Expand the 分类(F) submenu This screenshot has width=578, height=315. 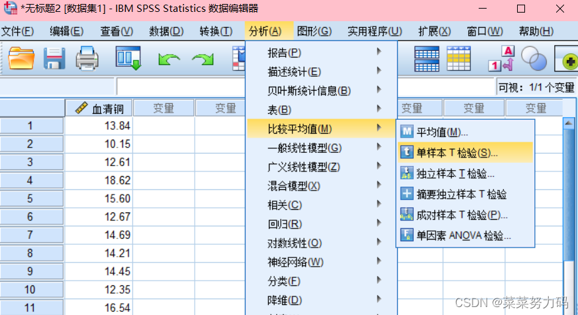click(322, 281)
